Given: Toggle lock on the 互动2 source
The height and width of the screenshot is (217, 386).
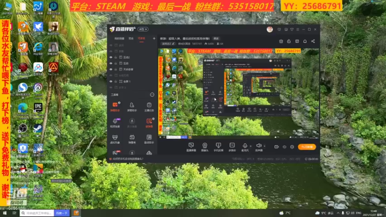Looking at the screenshot, I should coord(116,57).
